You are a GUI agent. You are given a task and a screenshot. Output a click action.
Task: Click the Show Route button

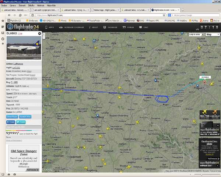[12, 117]
